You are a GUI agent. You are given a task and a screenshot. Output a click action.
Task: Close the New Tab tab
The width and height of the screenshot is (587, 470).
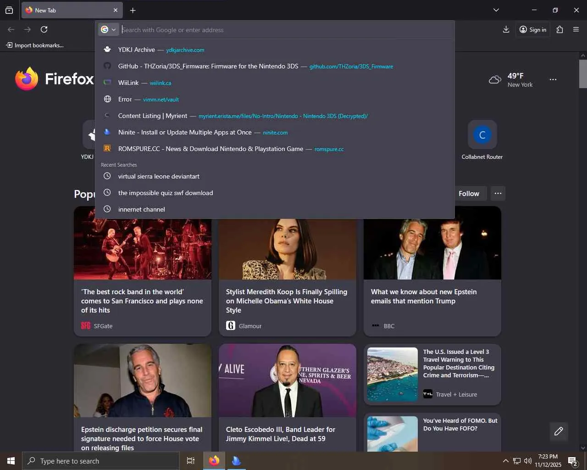(116, 10)
